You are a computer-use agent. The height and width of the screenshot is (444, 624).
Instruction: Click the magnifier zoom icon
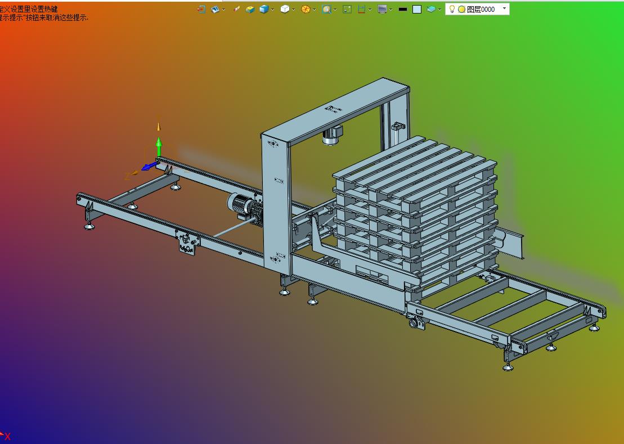(x=326, y=9)
